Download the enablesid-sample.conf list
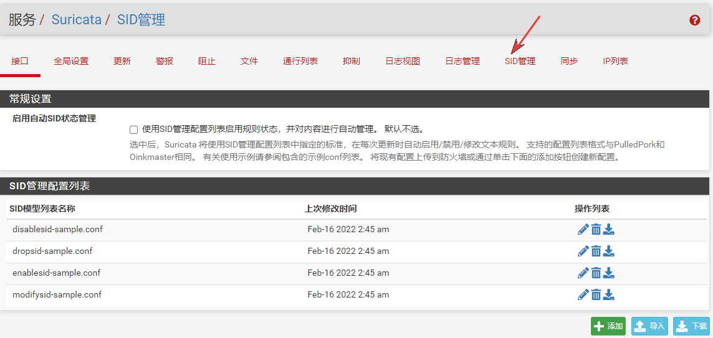 click(609, 273)
